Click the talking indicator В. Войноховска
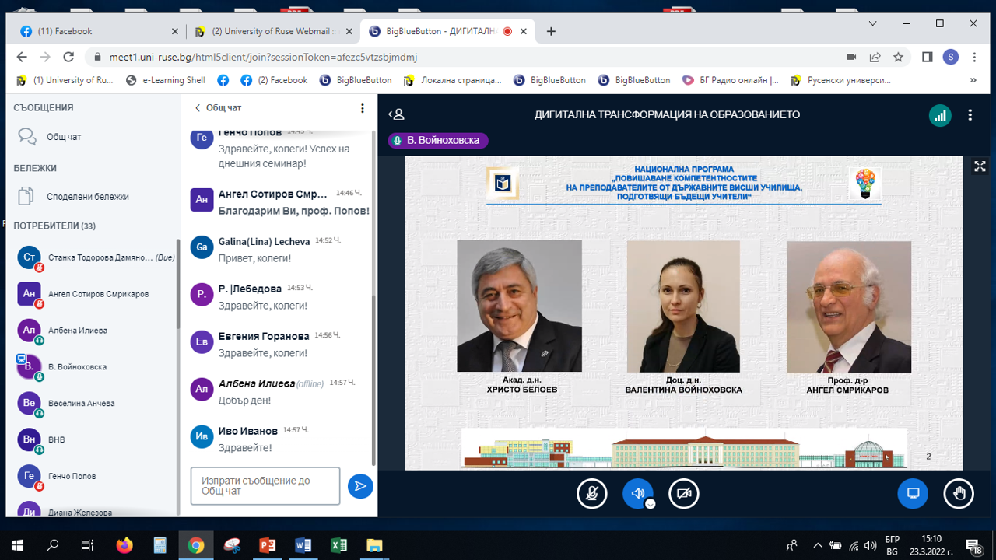This screenshot has height=560, width=996. coord(438,141)
